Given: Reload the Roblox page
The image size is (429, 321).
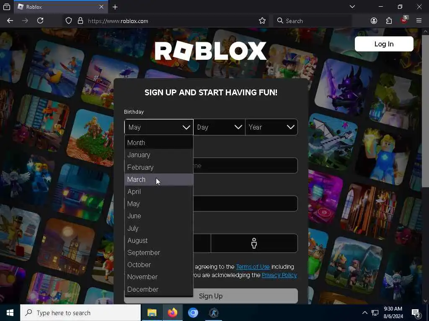Looking at the screenshot, I should [x=40, y=21].
